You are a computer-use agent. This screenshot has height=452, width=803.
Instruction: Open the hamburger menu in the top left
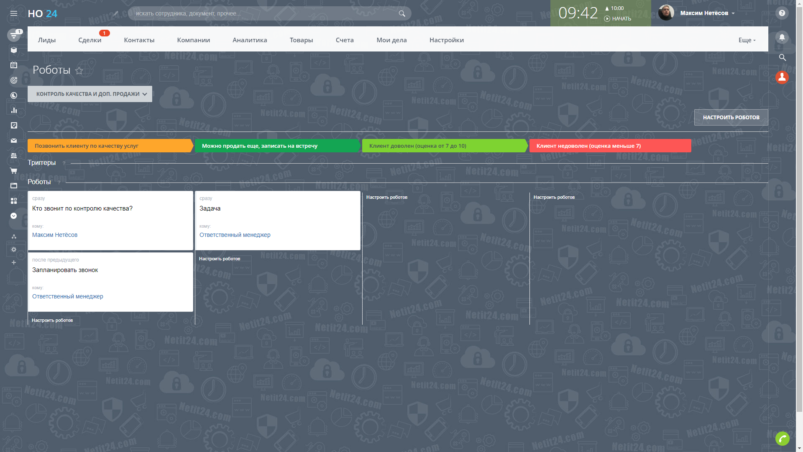(14, 13)
